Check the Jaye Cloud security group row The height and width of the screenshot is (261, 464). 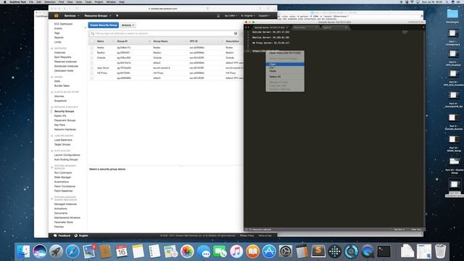(x=92, y=67)
